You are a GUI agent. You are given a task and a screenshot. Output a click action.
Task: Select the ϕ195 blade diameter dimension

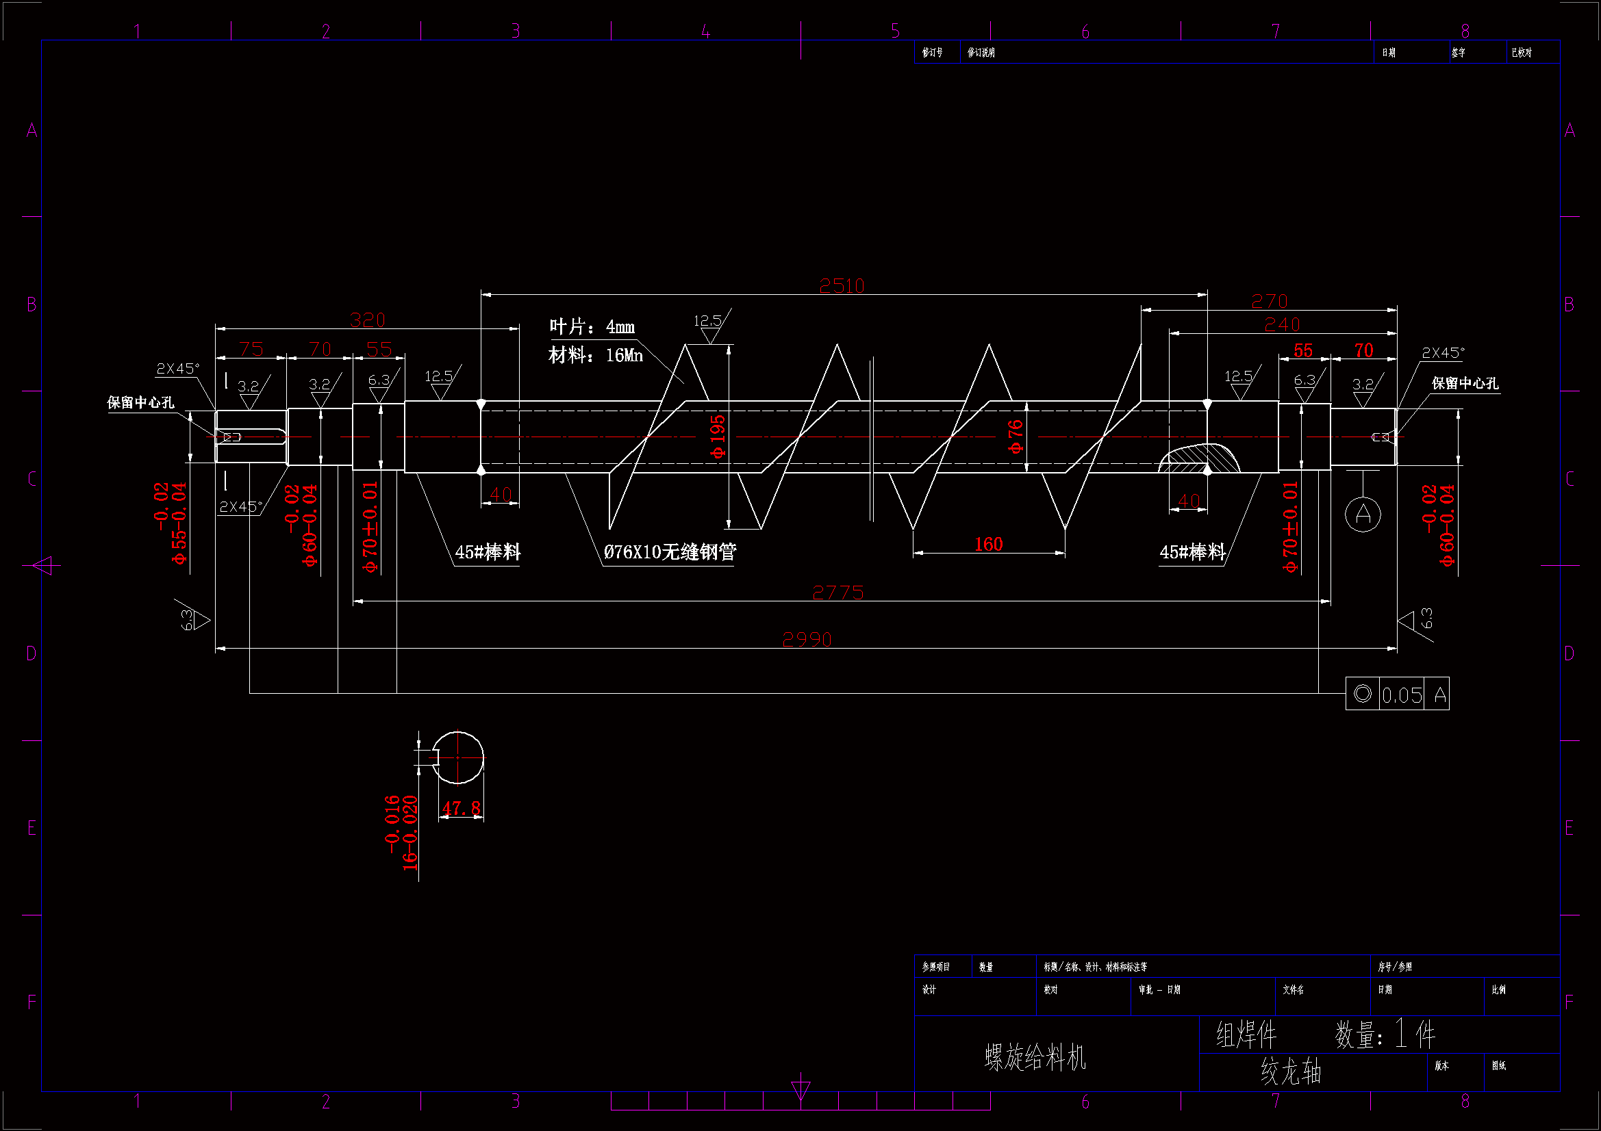(718, 437)
